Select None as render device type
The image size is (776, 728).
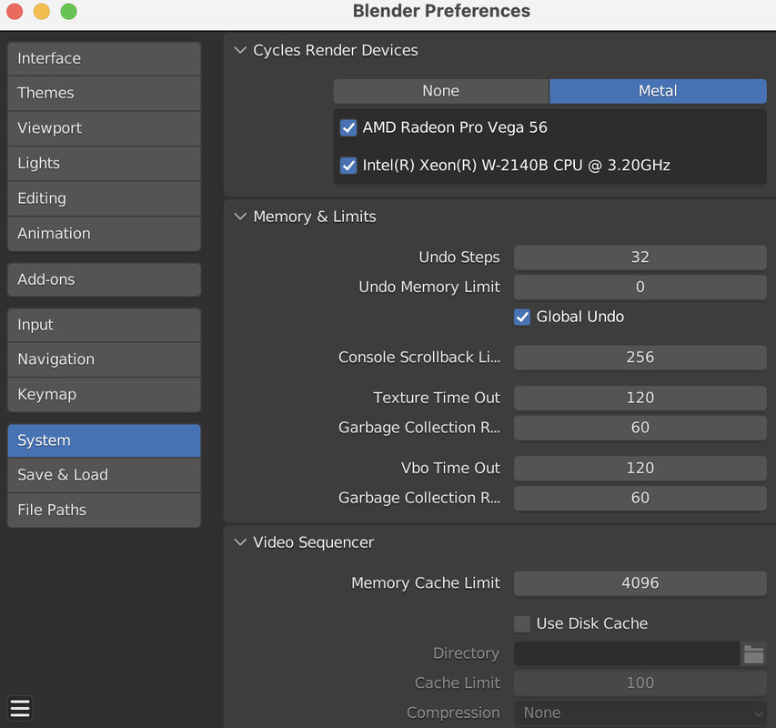441,91
